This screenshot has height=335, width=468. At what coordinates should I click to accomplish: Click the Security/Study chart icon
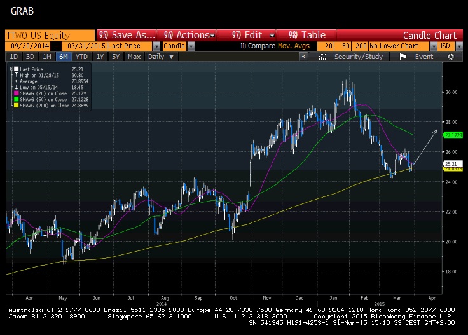coord(322,57)
